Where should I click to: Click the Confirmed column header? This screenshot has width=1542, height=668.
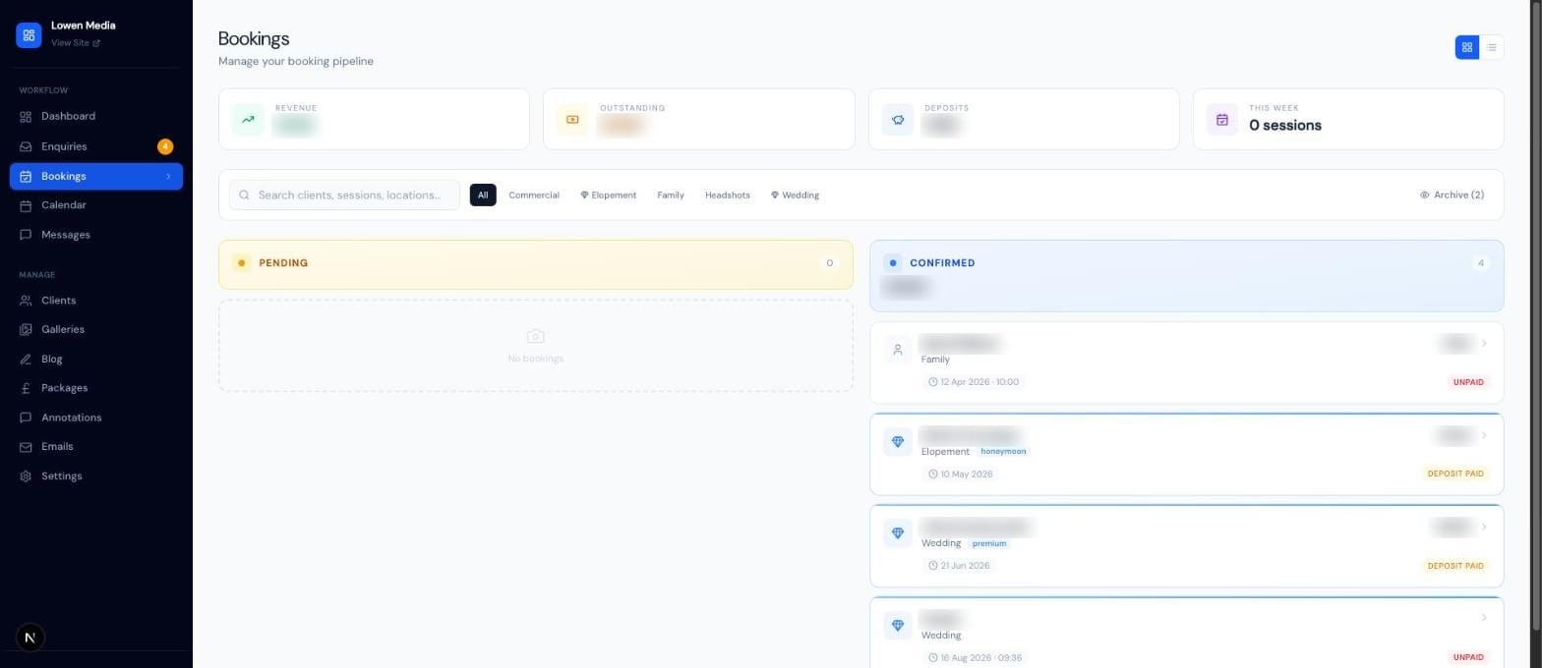pos(1187,276)
